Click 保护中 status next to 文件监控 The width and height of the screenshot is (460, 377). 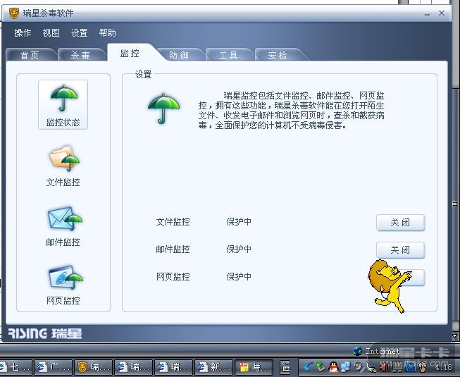(239, 222)
